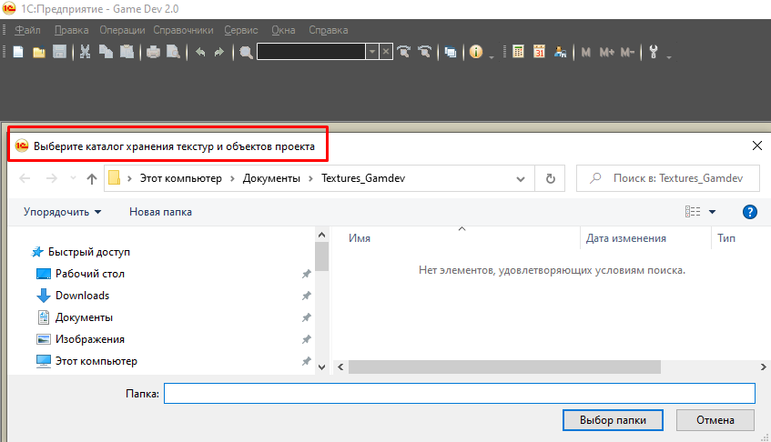Click the copy icon in the toolbar
This screenshot has height=442, width=771.
pyautogui.click(x=106, y=52)
